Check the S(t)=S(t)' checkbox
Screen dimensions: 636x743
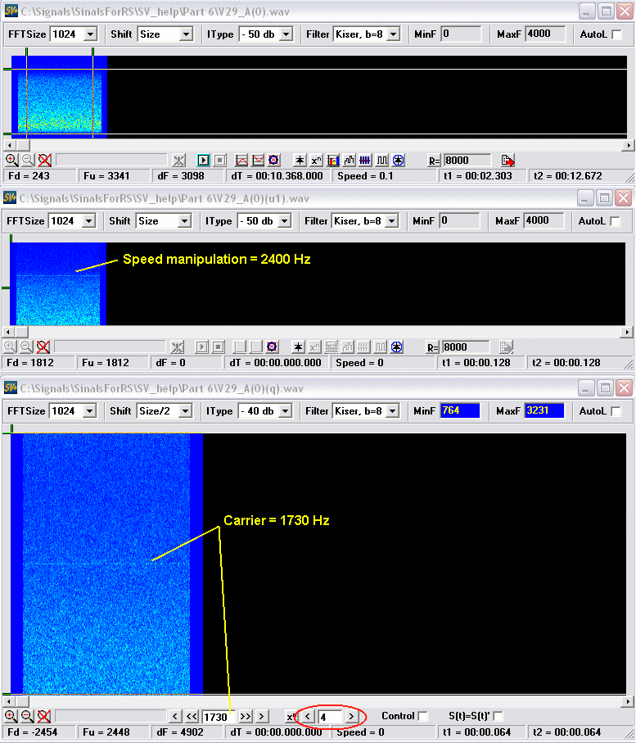(498, 716)
